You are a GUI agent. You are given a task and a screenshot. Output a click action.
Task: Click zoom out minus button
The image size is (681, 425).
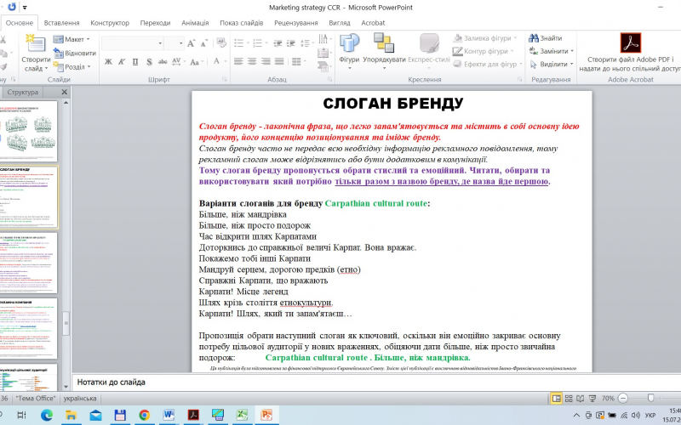pos(623,398)
